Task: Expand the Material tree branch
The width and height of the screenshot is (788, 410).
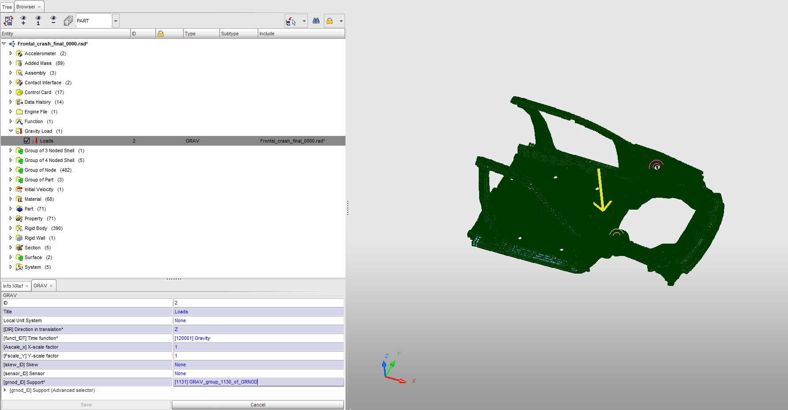Action: (11, 199)
